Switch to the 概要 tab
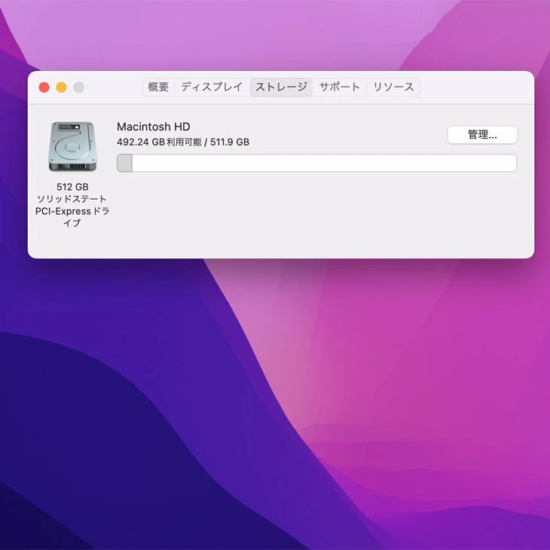This screenshot has width=550, height=550. [158, 87]
